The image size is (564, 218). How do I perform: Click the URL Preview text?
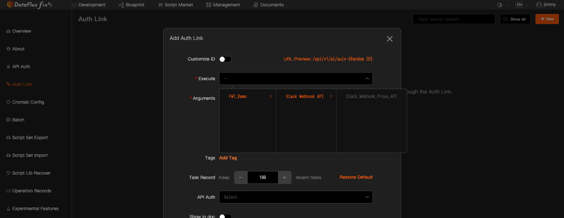coord(328,59)
